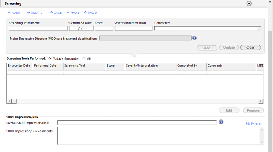Click the MDD pre-treatment classification field
Viewport: 273px width, 152px height.
pos(145,38)
